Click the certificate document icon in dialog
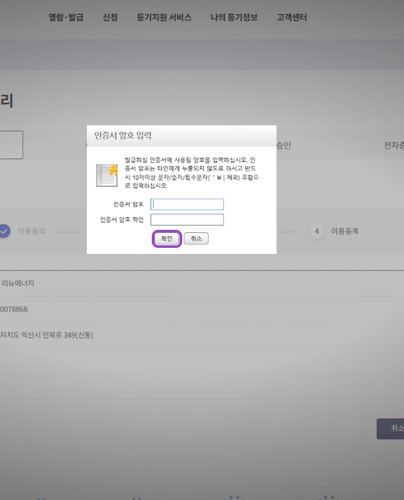The height and width of the screenshot is (500, 404). coord(107,175)
